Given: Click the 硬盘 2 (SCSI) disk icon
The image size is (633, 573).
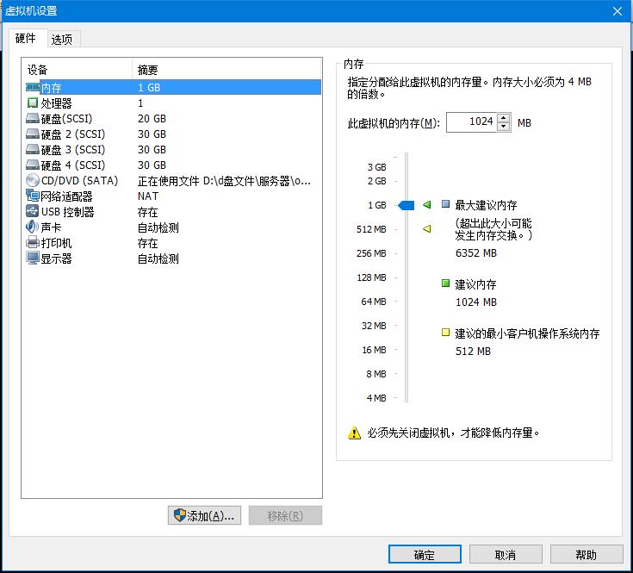Looking at the screenshot, I should [x=33, y=134].
